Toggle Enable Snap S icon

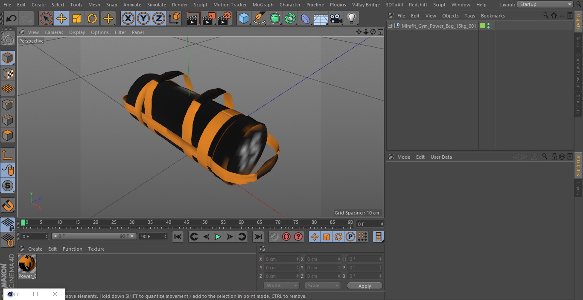tap(8, 186)
